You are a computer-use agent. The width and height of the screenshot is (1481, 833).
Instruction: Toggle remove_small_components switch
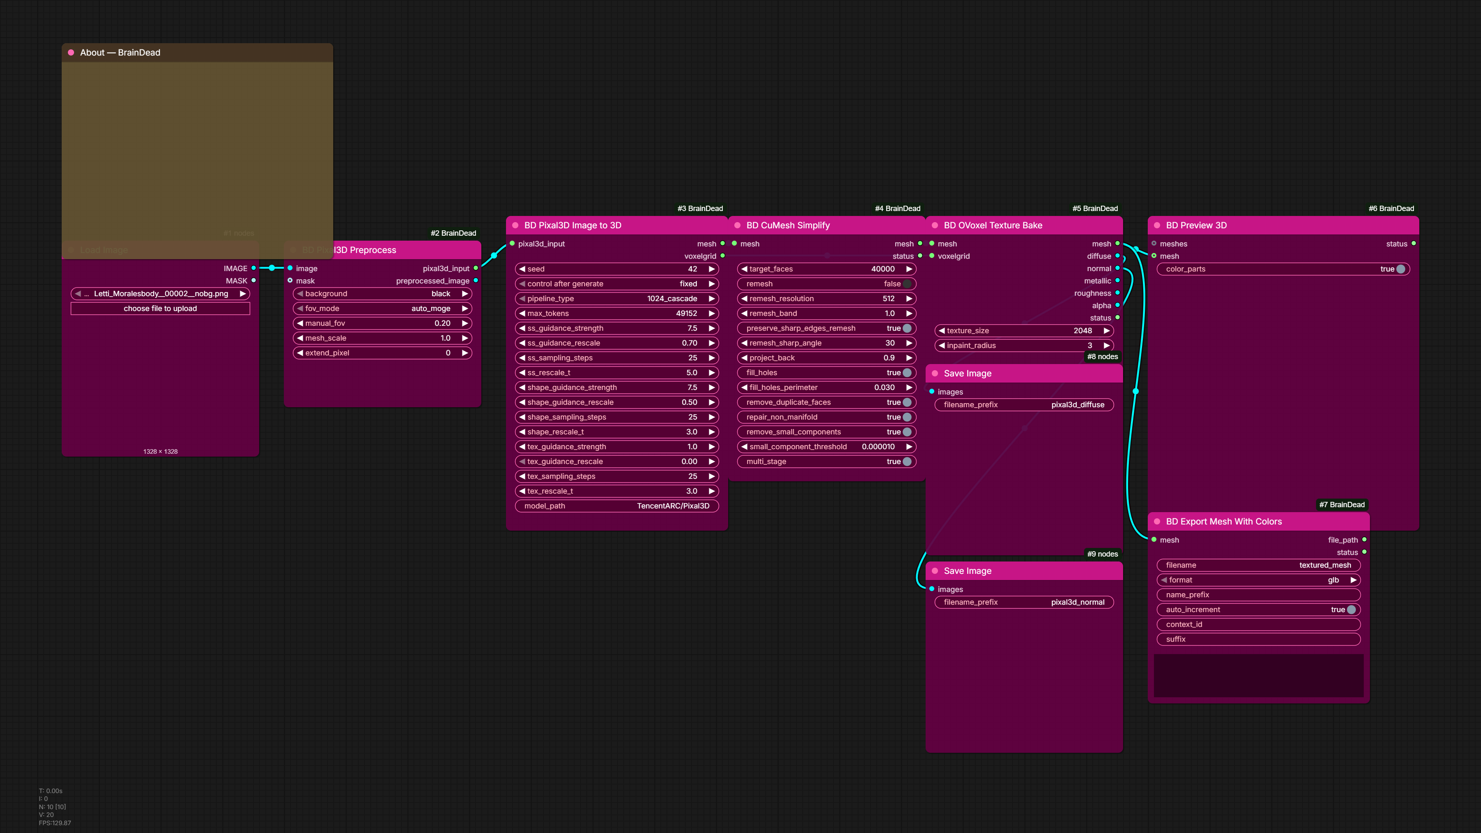[907, 432]
